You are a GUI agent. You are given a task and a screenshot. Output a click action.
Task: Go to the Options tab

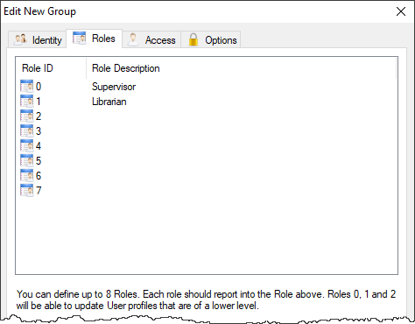click(x=211, y=39)
